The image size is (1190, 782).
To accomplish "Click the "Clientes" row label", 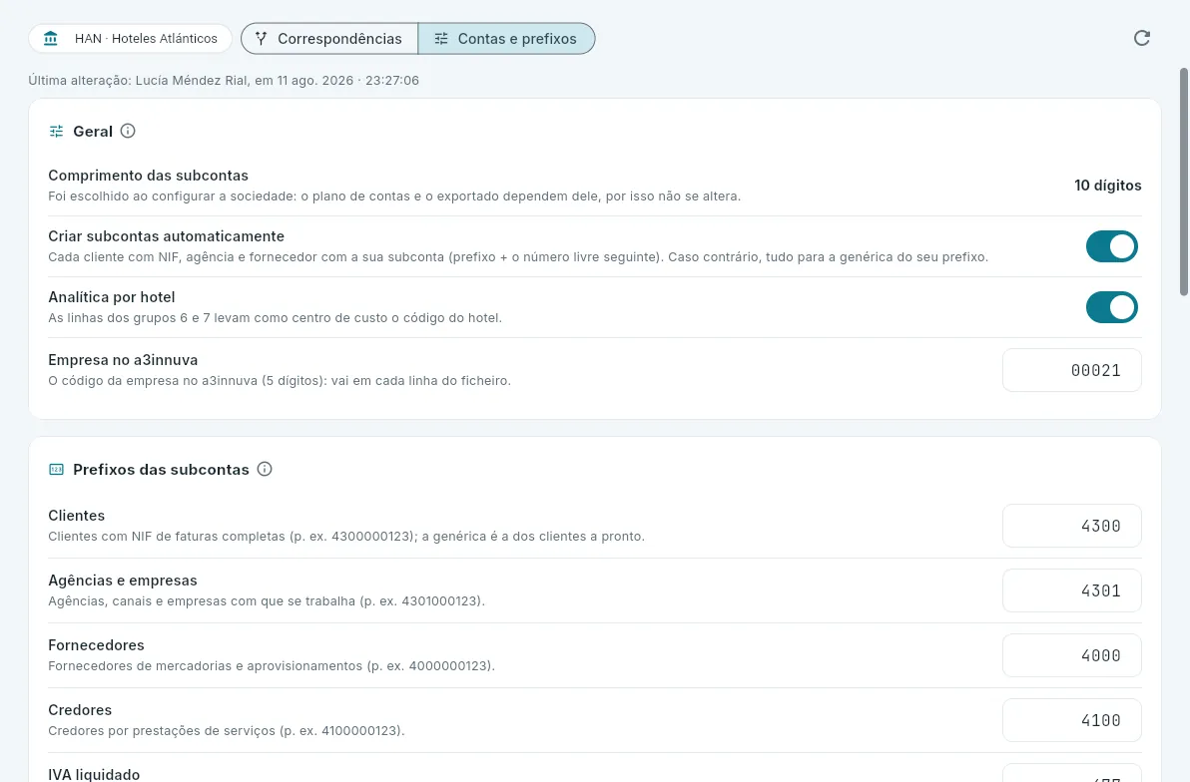I will tap(77, 515).
